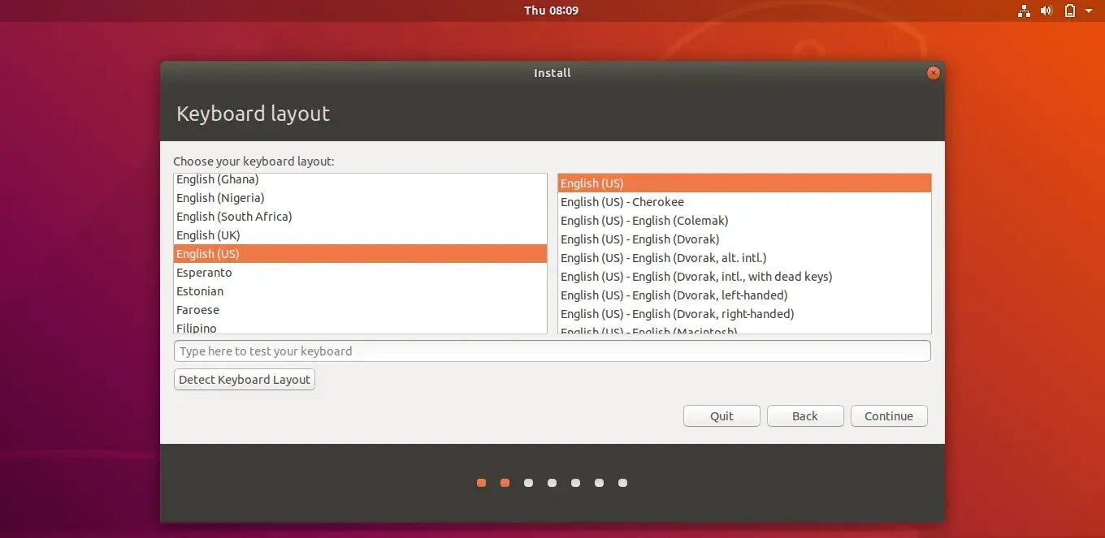Image resolution: width=1105 pixels, height=538 pixels.
Task: Select English (US) variant in right list
Action: coord(744,183)
